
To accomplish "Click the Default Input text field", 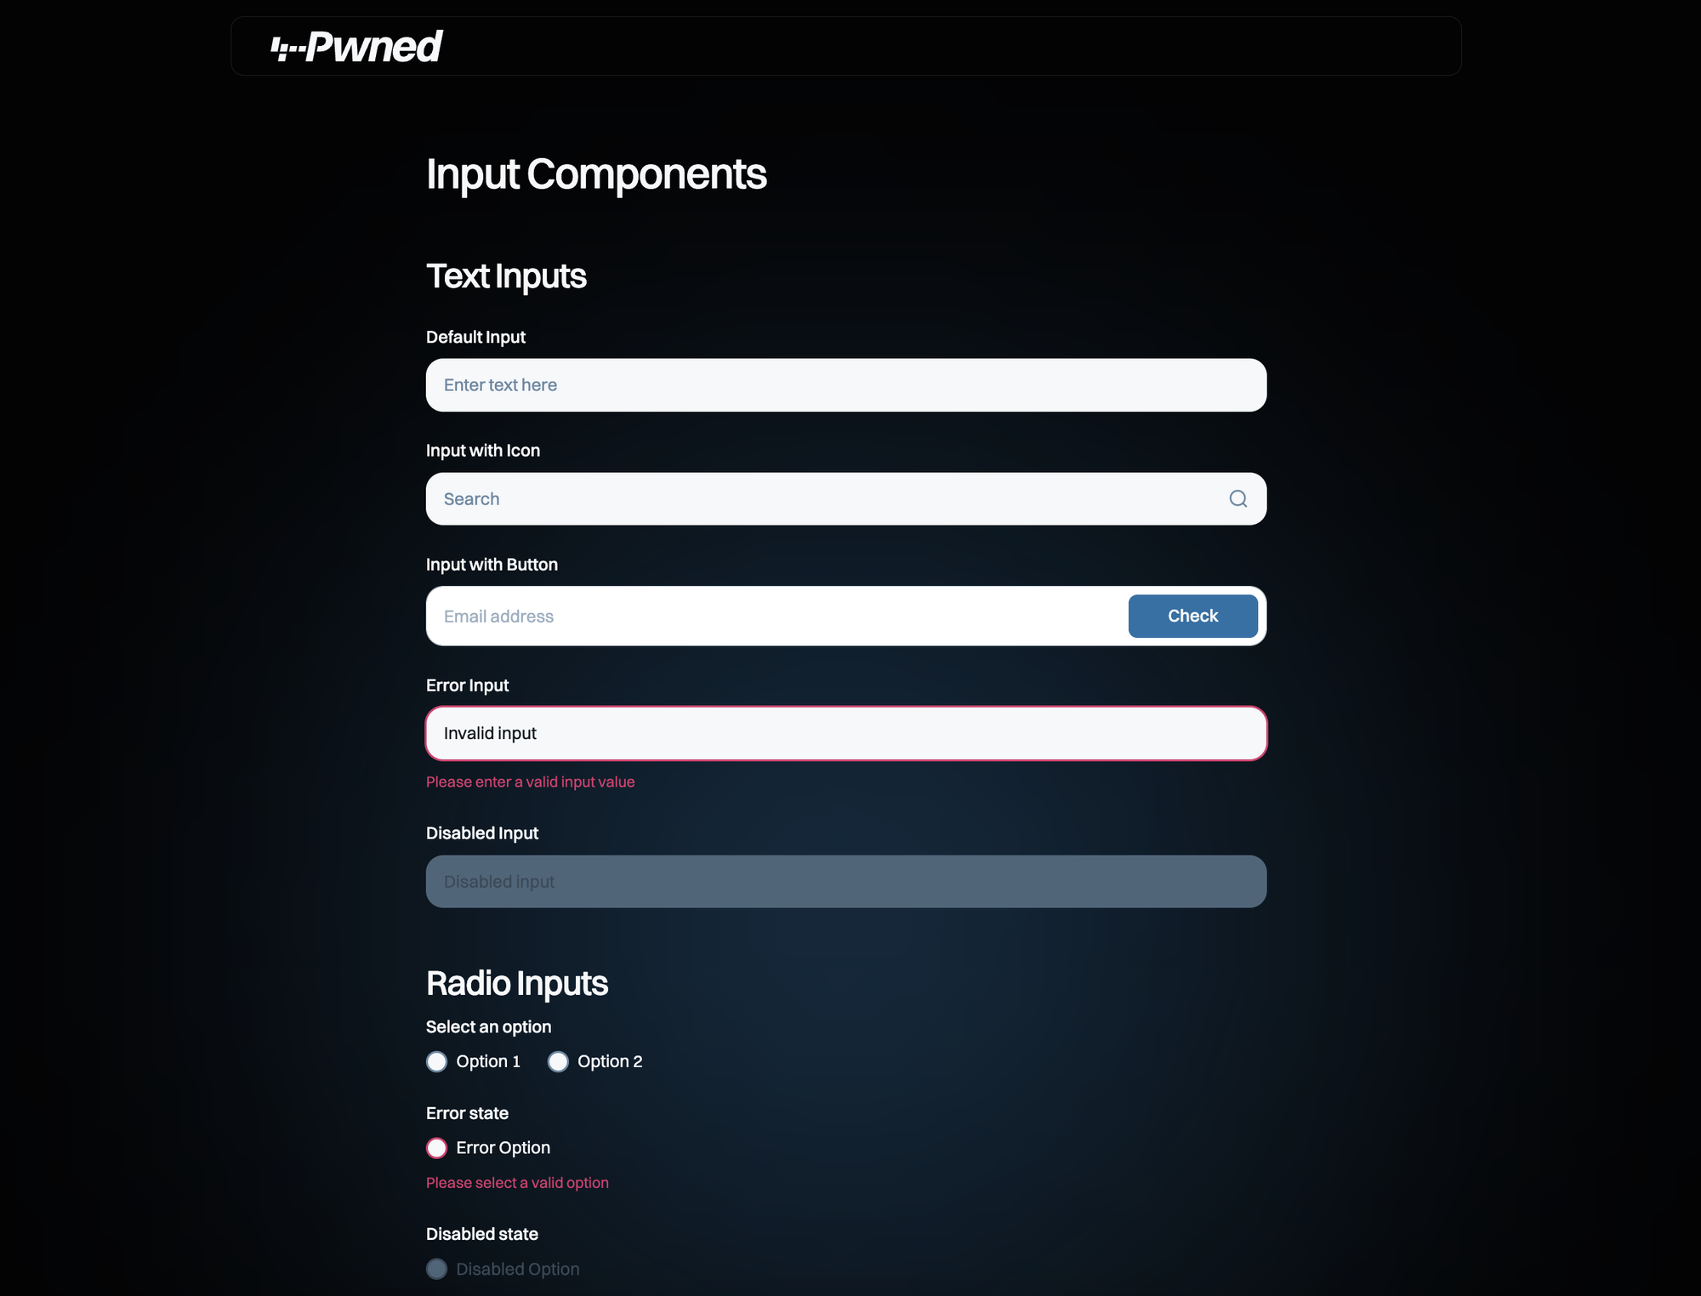I will [x=846, y=384].
